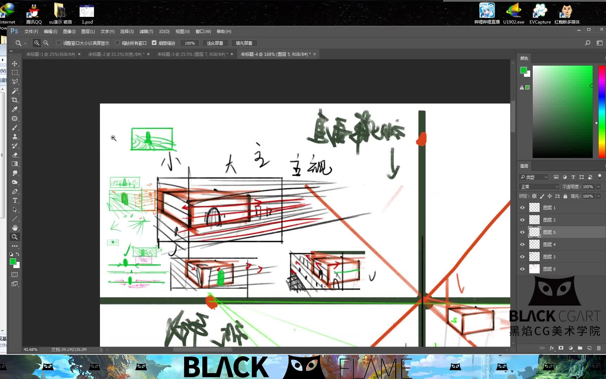Lock transparent pixels icon
This screenshot has height=379, width=606.
pyautogui.click(x=534, y=196)
